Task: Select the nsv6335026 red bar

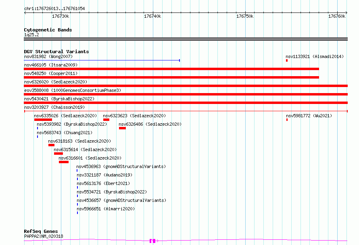Action: [x=43, y=120]
